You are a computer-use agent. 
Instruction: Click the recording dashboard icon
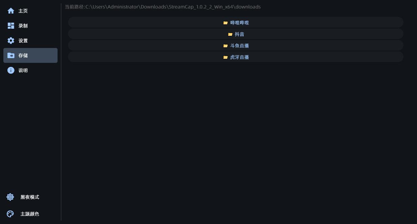tap(11, 26)
